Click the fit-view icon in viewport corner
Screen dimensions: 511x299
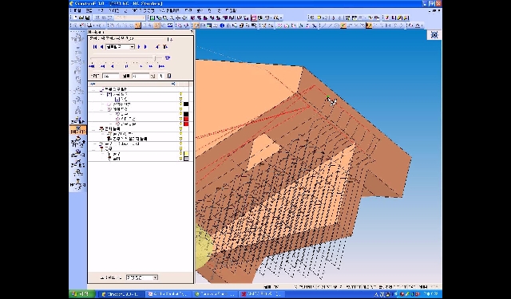coord(434,35)
